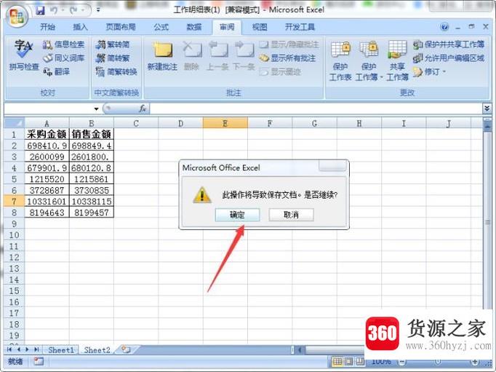The height and width of the screenshot is (372, 496).
Task: Open 简繁转换 conversion options
Action: pyautogui.click(x=116, y=72)
